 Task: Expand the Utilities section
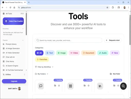point(14,75)
